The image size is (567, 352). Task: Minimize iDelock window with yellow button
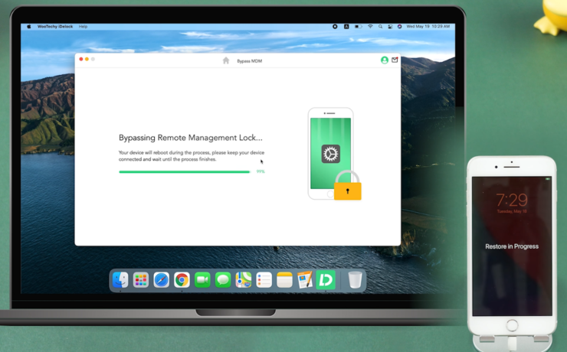[x=87, y=59]
